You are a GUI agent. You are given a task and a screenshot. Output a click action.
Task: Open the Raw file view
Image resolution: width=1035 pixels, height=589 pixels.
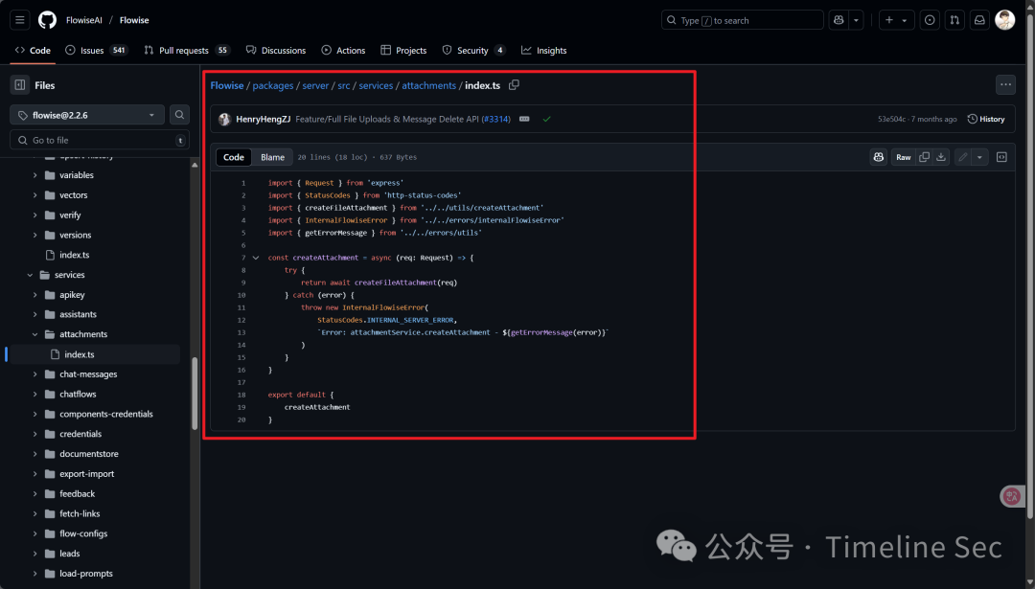click(903, 157)
